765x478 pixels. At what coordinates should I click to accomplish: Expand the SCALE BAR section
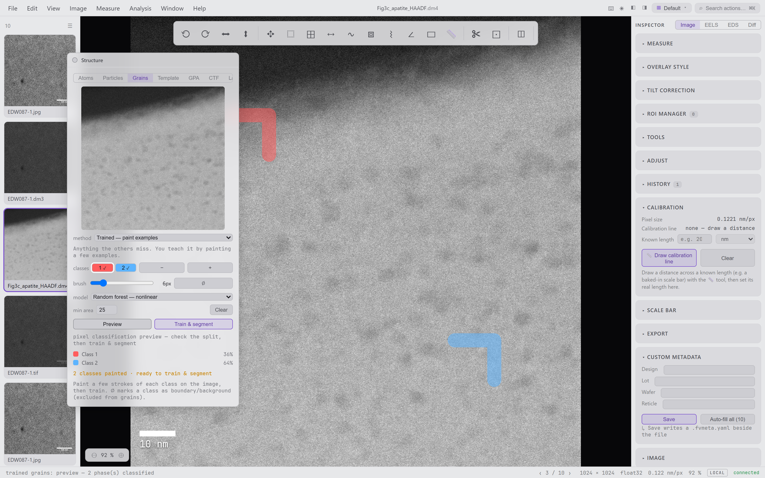click(698, 310)
